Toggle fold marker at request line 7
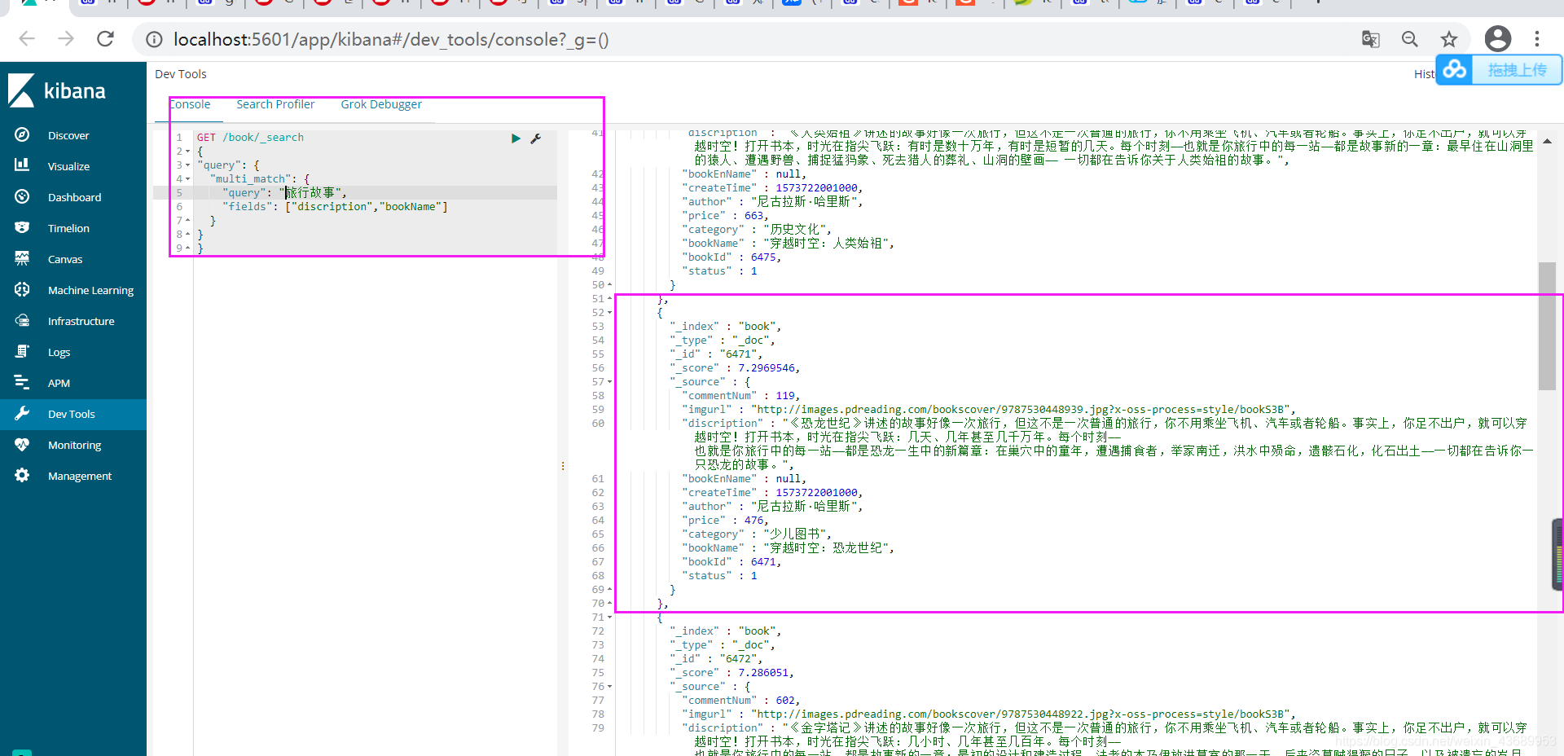 click(188, 221)
